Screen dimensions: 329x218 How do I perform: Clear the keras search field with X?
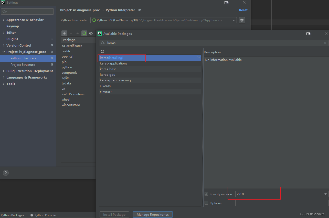pos(325,43)
